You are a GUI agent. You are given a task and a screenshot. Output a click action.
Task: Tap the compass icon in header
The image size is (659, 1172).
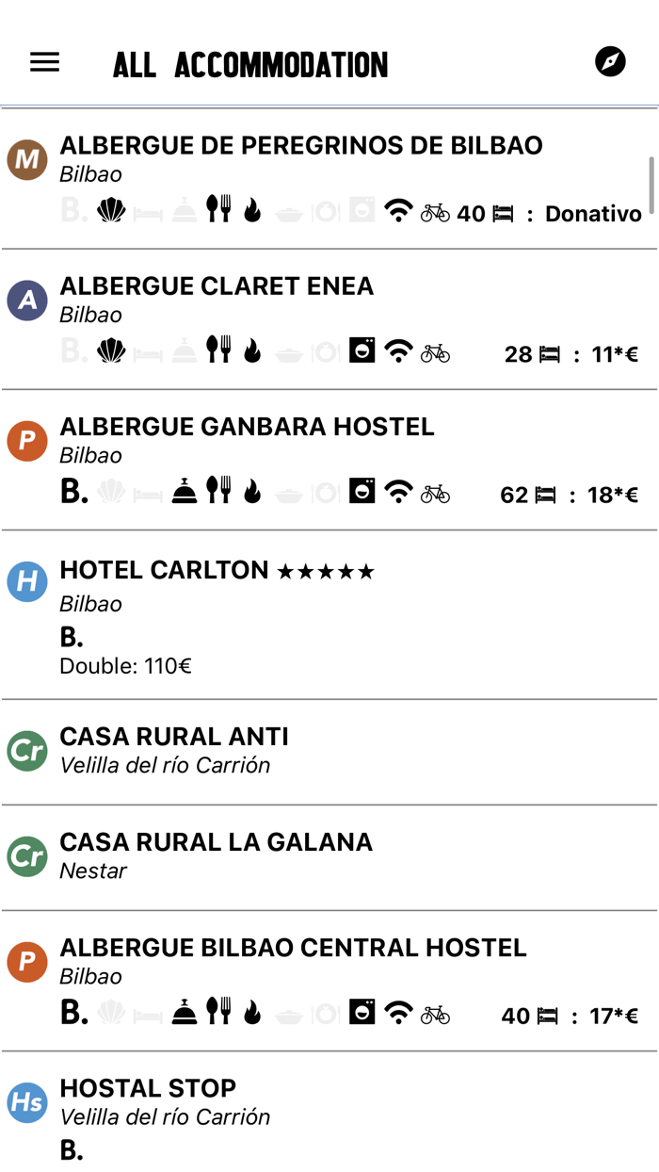pyautogui.click(x=610, y=62)
